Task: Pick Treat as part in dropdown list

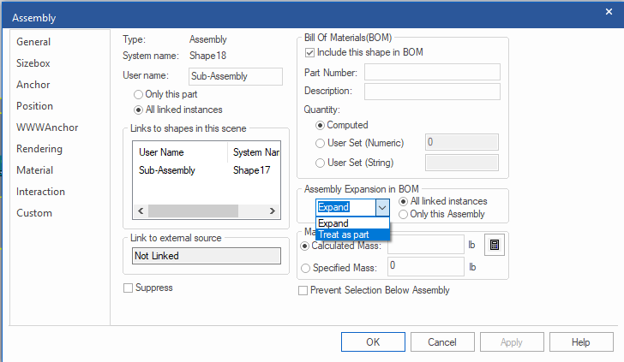Action: (352, 234)
